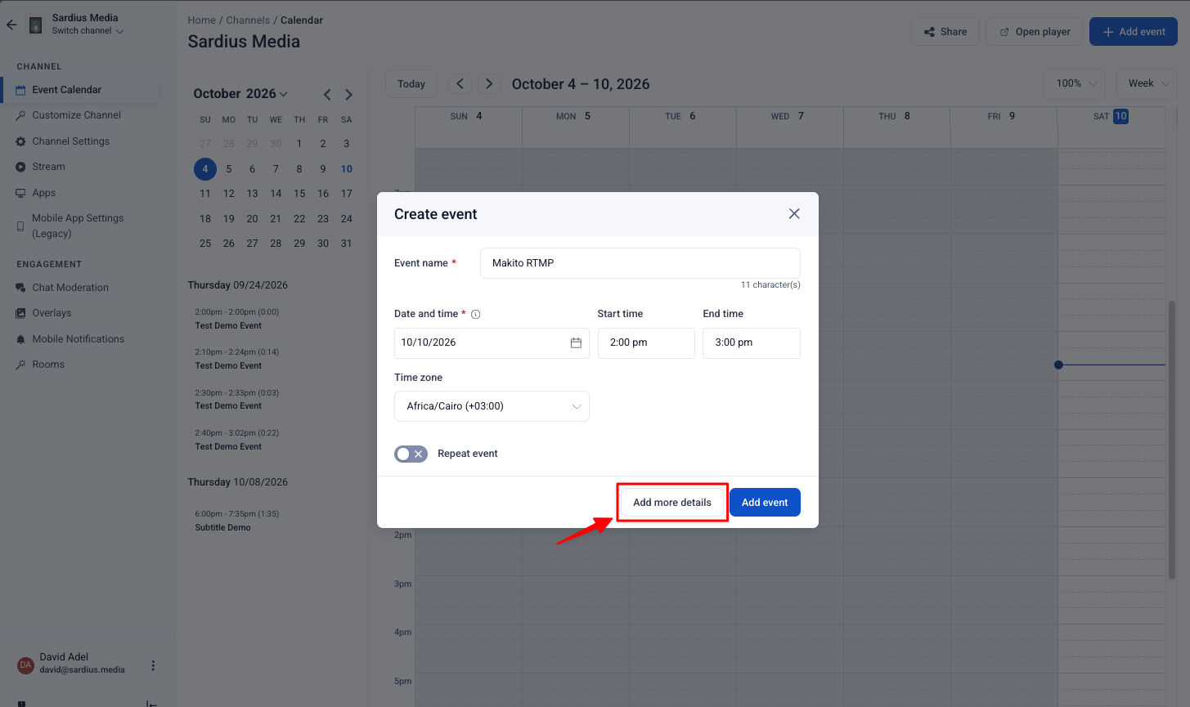Viewport: 1190px width, 707px height.
Task: Close the Create event dialog
Action: tap(794, 213)
